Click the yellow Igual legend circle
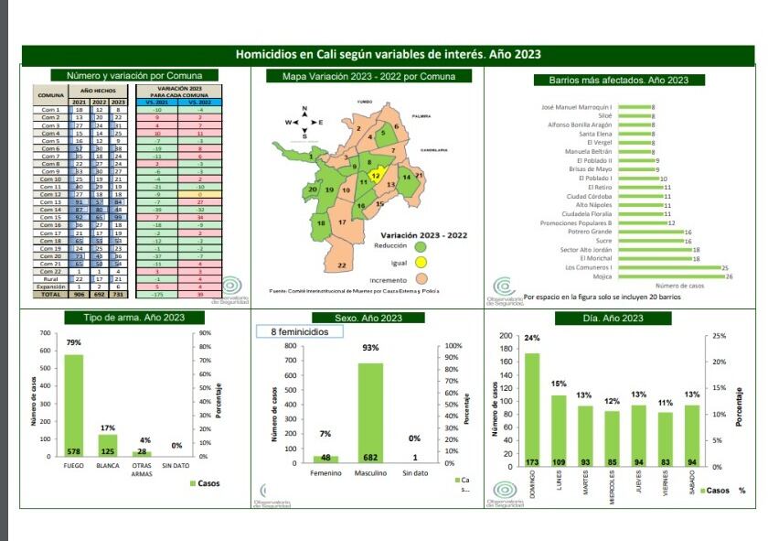 (421, 262)
